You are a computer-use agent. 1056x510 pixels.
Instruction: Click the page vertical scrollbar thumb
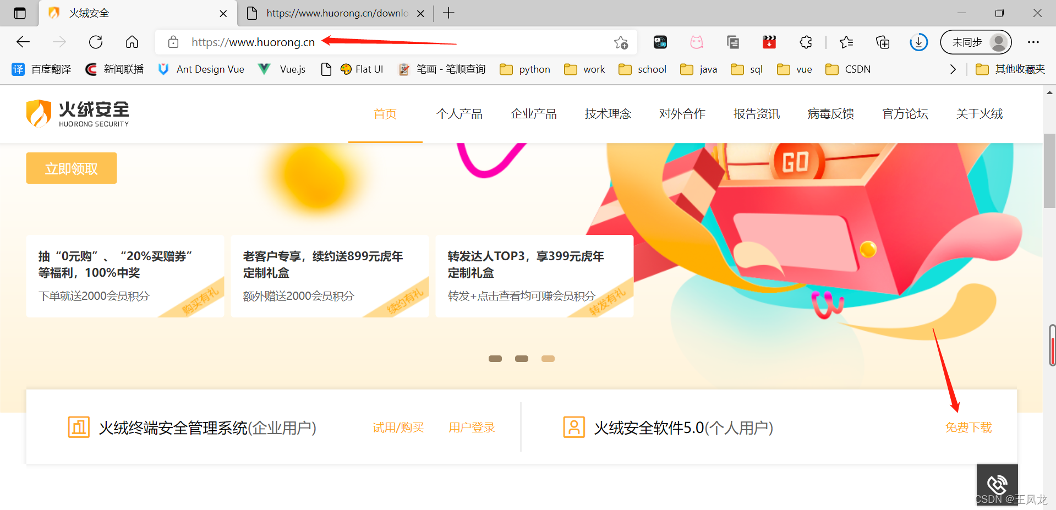(1049, 171)
